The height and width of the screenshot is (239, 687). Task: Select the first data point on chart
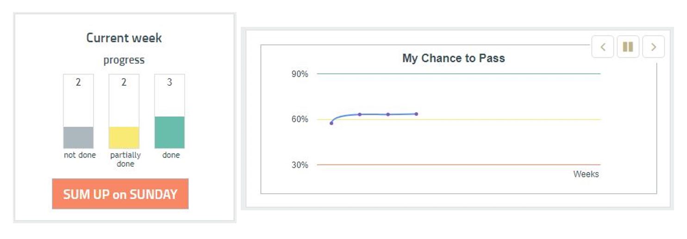331,123
